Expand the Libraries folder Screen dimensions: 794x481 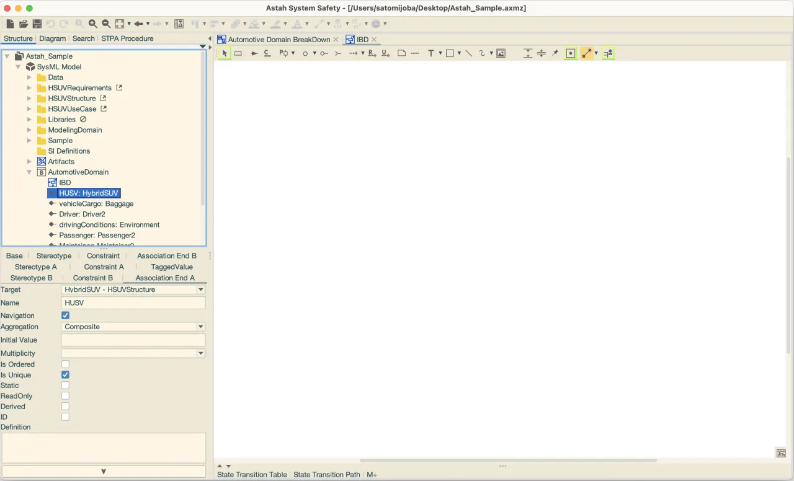[x=29, y=120]
